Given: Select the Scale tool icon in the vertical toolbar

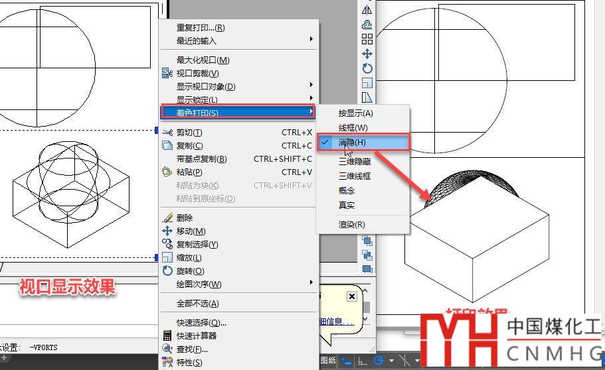Looking at the screenshot, I should tap(367, 83).
